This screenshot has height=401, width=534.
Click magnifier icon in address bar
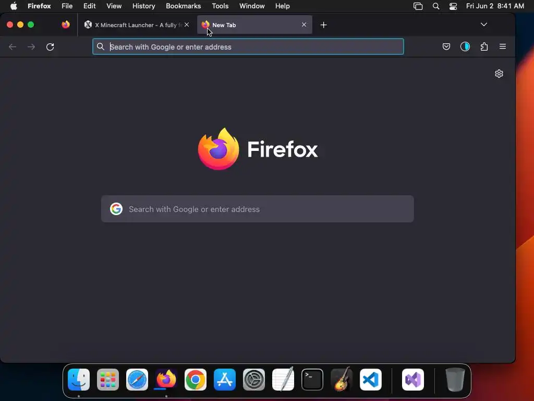click(101, 46)
